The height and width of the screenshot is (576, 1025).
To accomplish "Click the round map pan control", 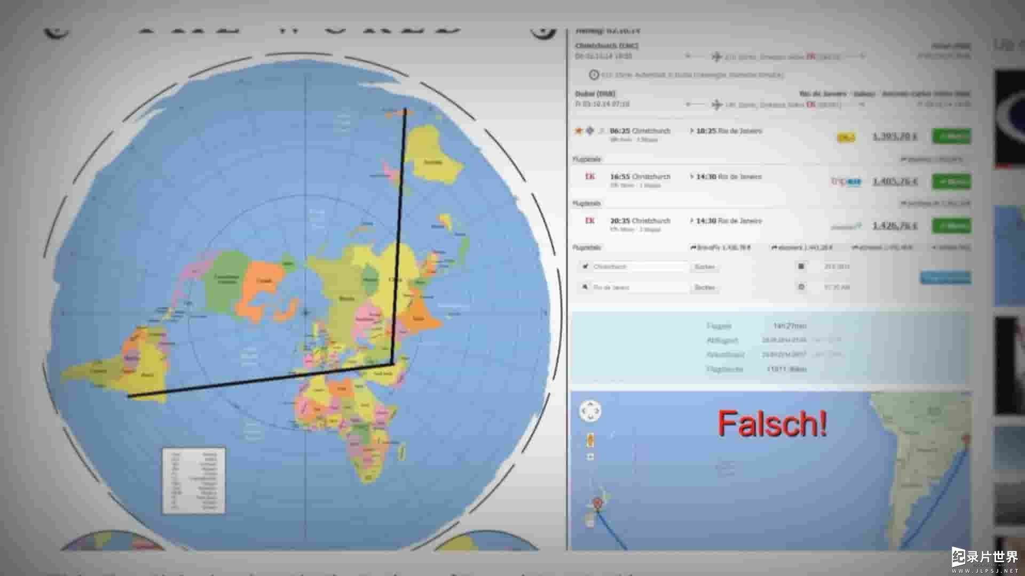I will (590, 411).
